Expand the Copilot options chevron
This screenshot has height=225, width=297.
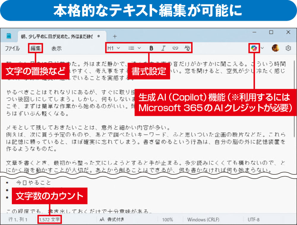coord(262,48)
